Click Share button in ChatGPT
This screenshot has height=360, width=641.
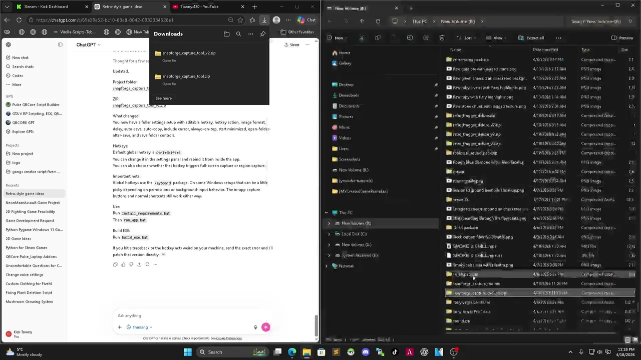[291, 44]
